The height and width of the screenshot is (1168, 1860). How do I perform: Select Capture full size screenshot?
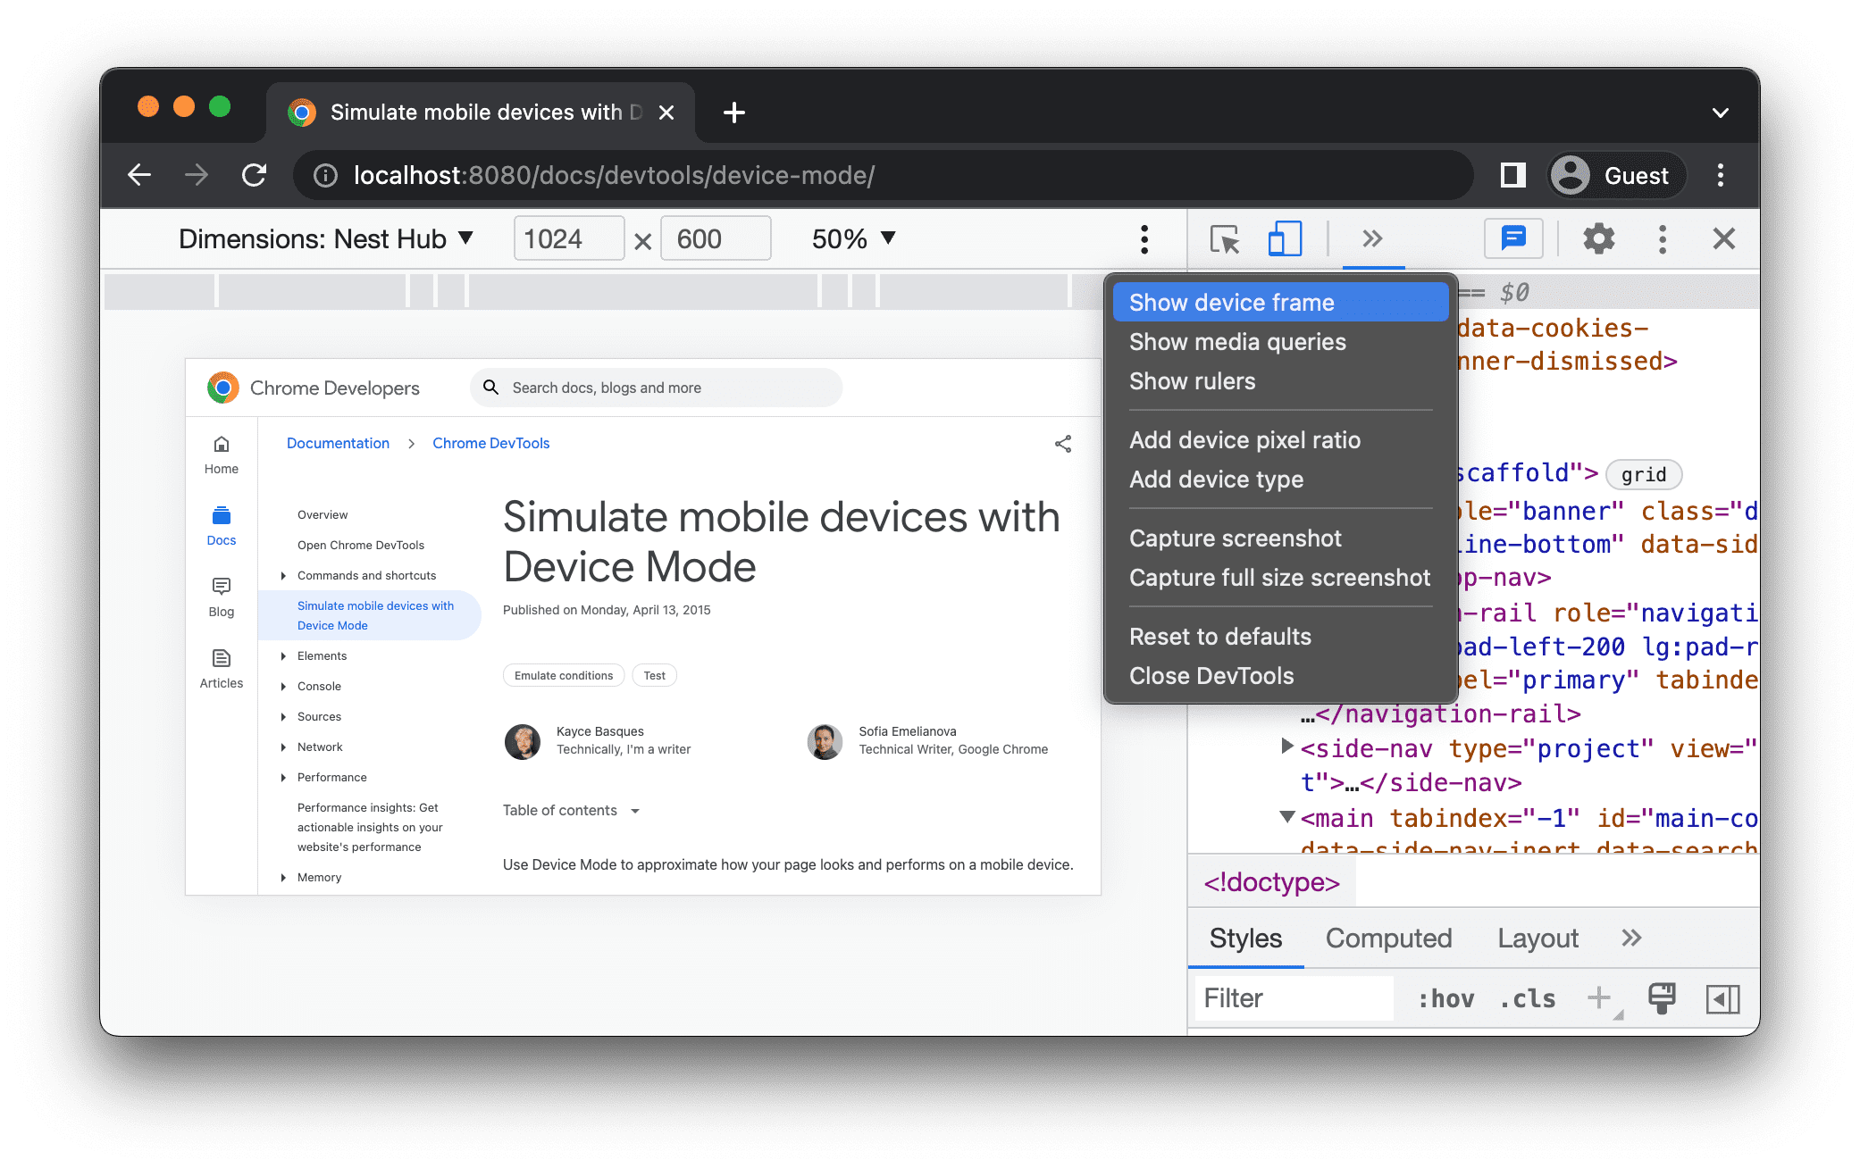click(x=1280, y=577)
